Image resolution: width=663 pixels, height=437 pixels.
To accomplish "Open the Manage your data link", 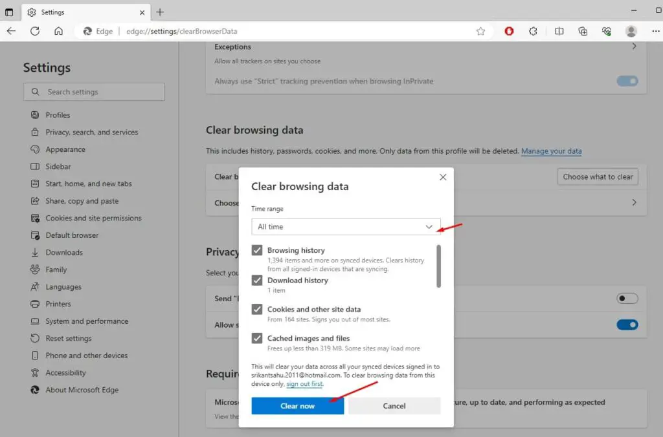I will tap(551, 151).
